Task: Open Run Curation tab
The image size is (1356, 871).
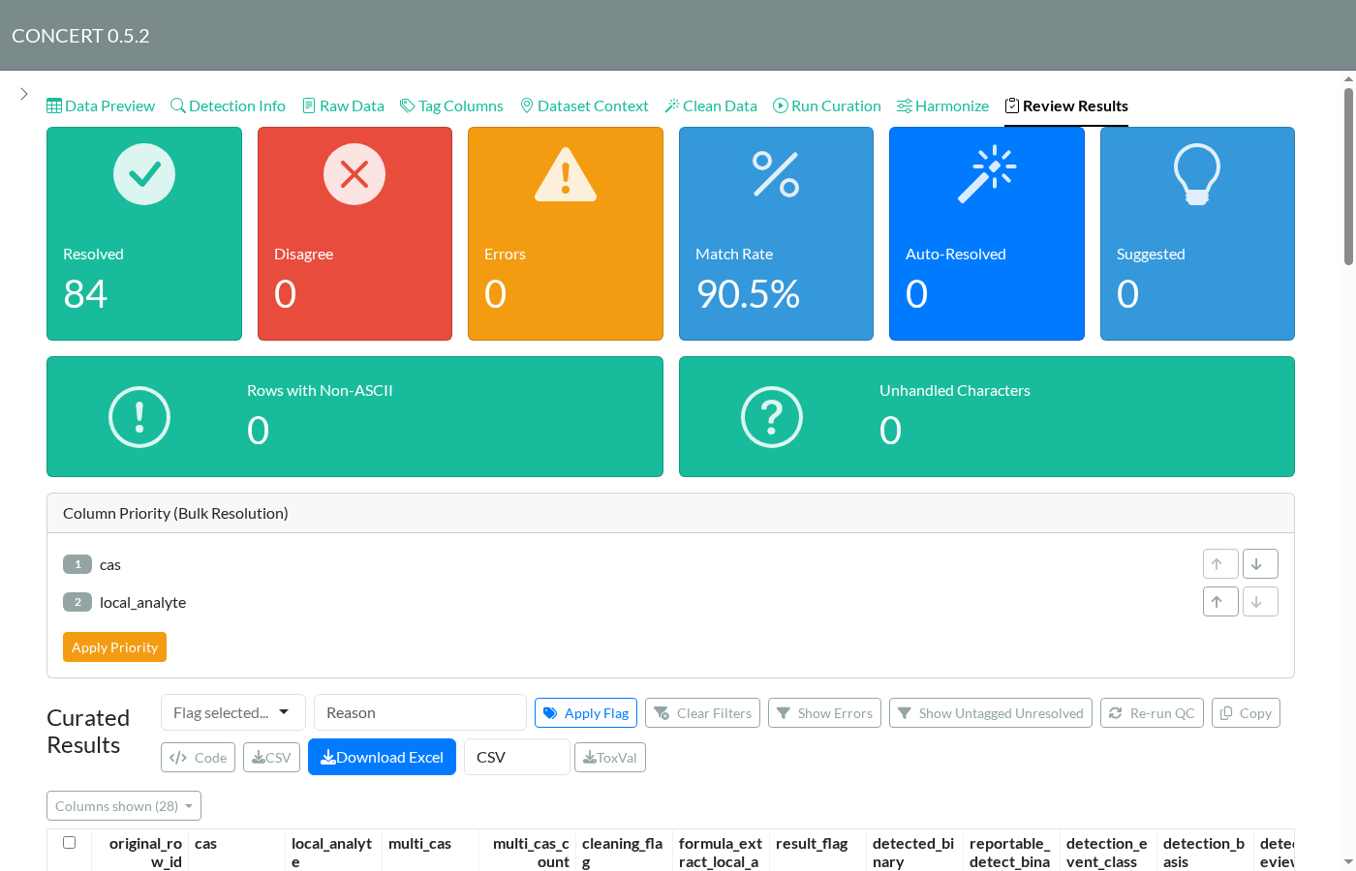Action: point(827,105)
